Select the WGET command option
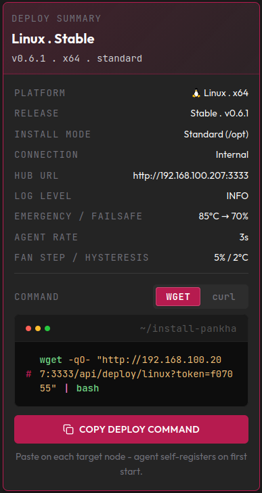Image resolution: width=262 pixels, height=493 pixels. (x=178, y=297)
